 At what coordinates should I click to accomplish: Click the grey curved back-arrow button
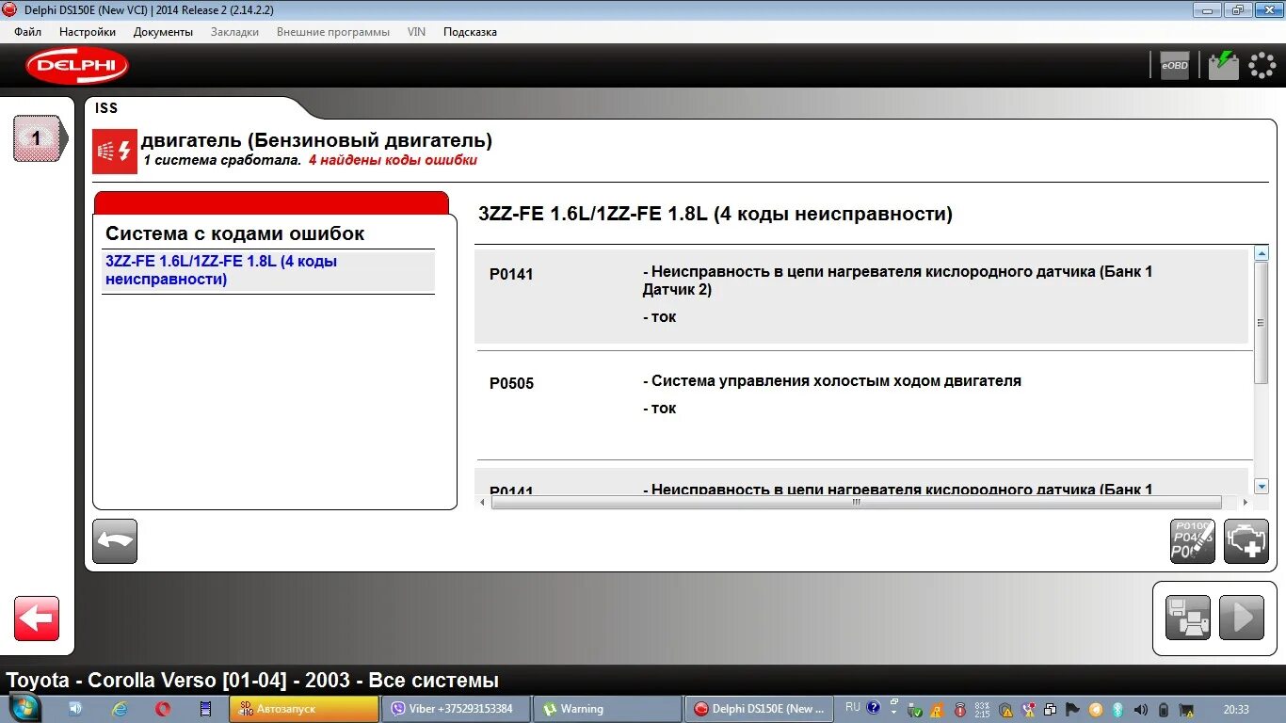pos(115,541)
